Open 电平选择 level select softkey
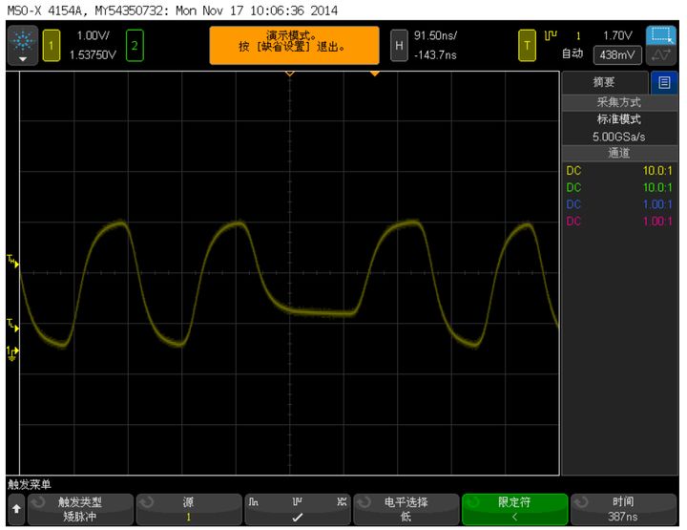Image resolution: width=687 pixels, height=530 pixels. (x=406, y=509)
